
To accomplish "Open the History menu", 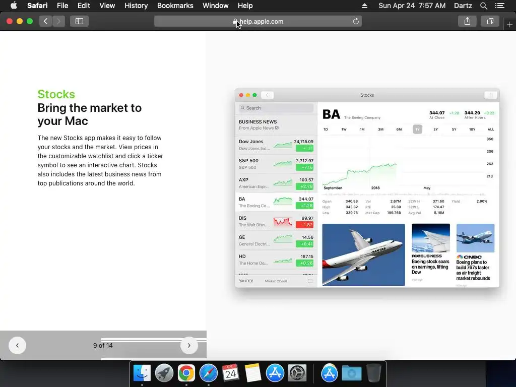I will click(x=136, y=6).
